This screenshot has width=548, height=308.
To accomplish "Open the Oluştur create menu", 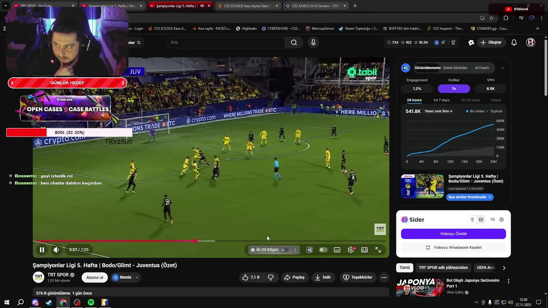I will pyautogui.click(x=491, y=42).
